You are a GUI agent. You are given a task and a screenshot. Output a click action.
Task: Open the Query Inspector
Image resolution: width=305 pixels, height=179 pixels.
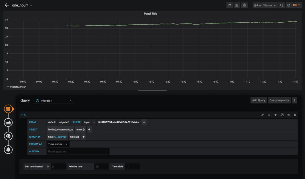tap(279, 100)
